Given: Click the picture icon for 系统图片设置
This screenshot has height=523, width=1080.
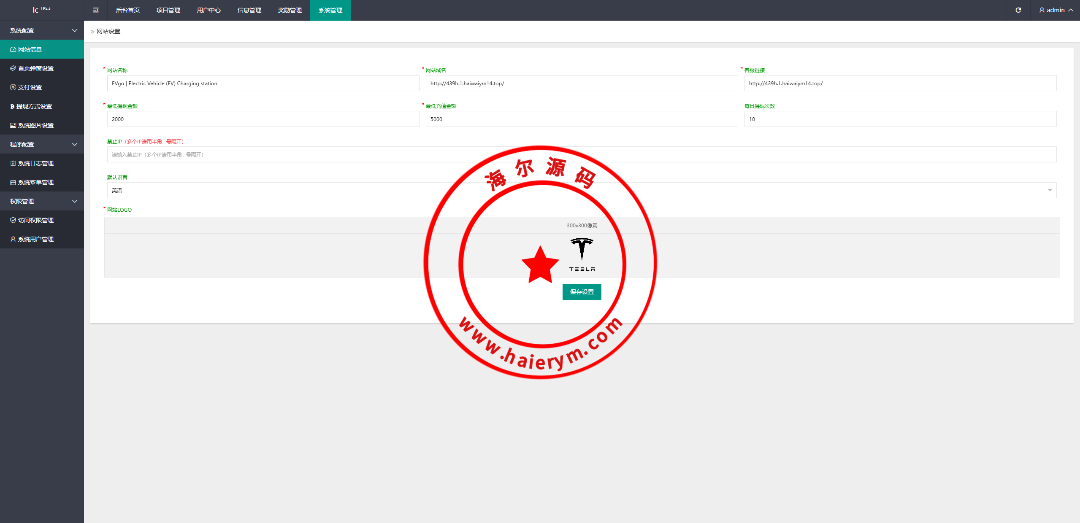Looking at the screenshot, I should (x=13, y=125).
